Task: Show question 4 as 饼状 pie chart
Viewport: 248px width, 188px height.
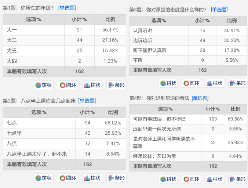Action: 168,179
